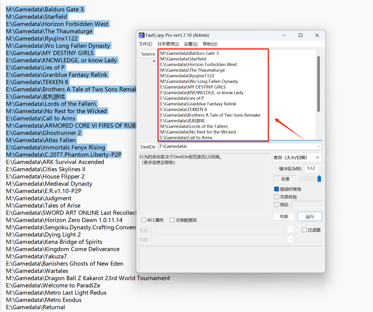This screenshot has height=312, width=373.
Task: Click M:\Gamedata\Tales of Arise line in editor
Action: [x=43, y=206]
